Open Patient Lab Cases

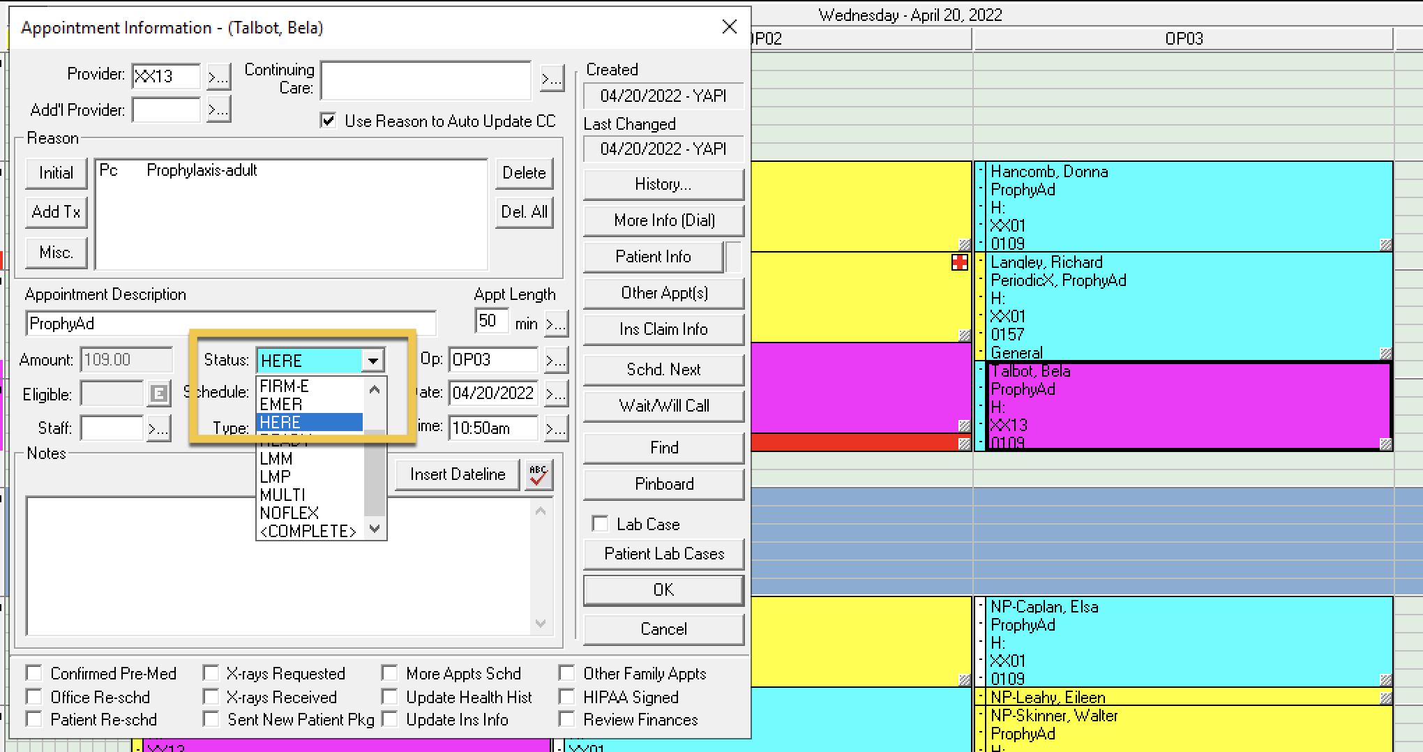point(663,554)
